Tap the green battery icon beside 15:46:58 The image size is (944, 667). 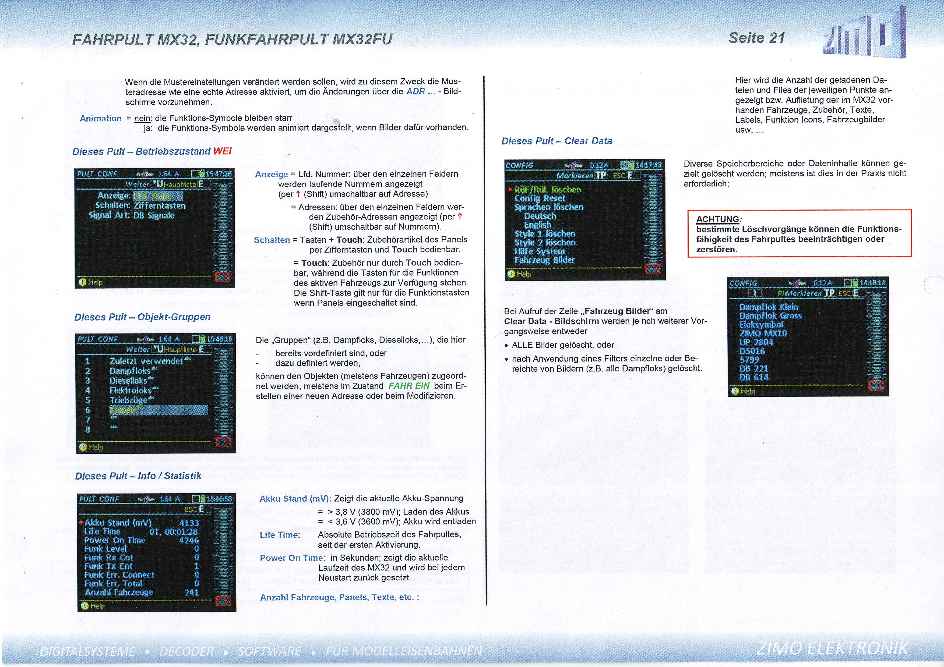(202, 499)
